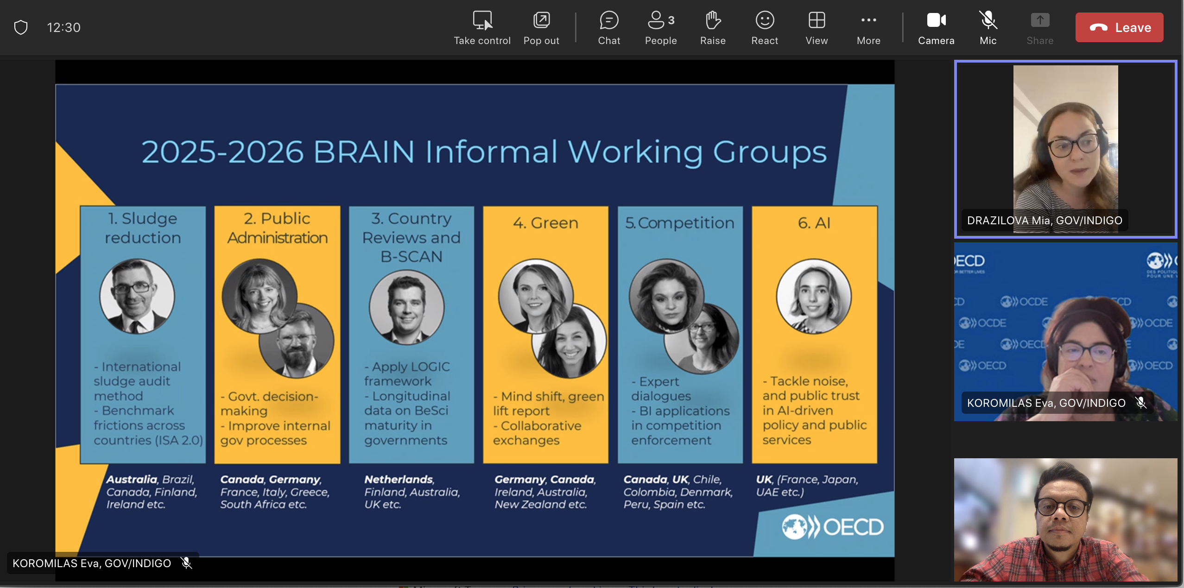The image size is (1184, 588).
Task: Click 'Expert dialogues' text in Competition column
Action: [x=661, y=388]
